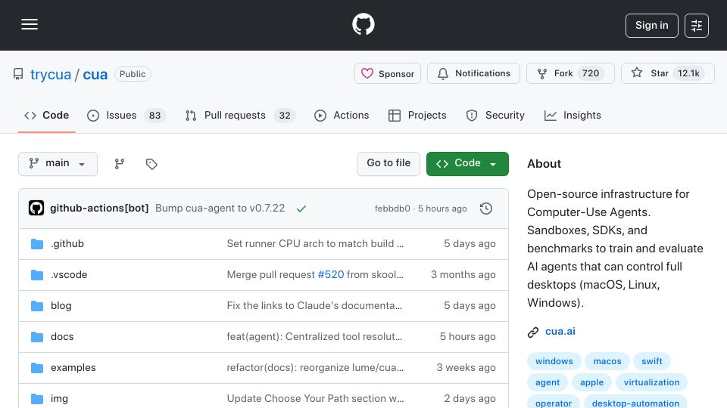Open the Projects tab
The width and height of the screenshot is (727, 408).
point(417,115)
